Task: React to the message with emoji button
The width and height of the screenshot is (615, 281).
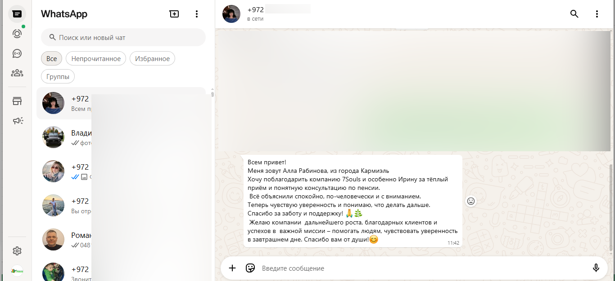Action: pyautogui.click(x=471, y=201)
